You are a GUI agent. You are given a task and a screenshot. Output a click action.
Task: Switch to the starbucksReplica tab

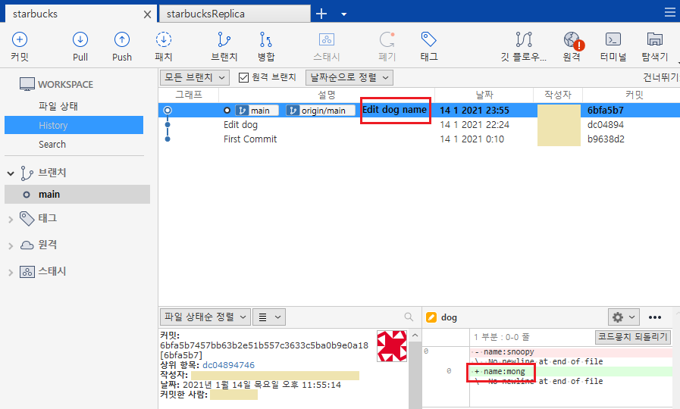pyautogui.click(x=234, y=14)
